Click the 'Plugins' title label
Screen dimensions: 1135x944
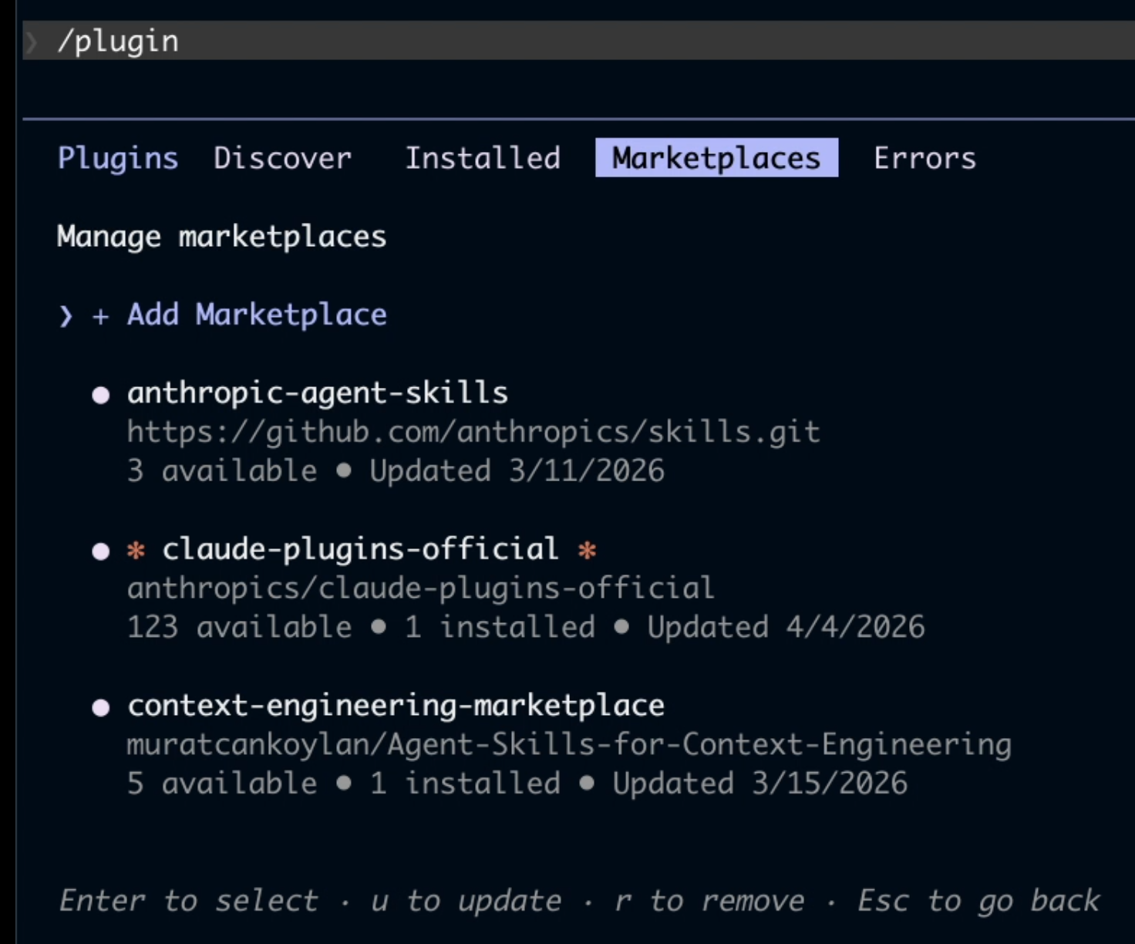click(118, 158)
